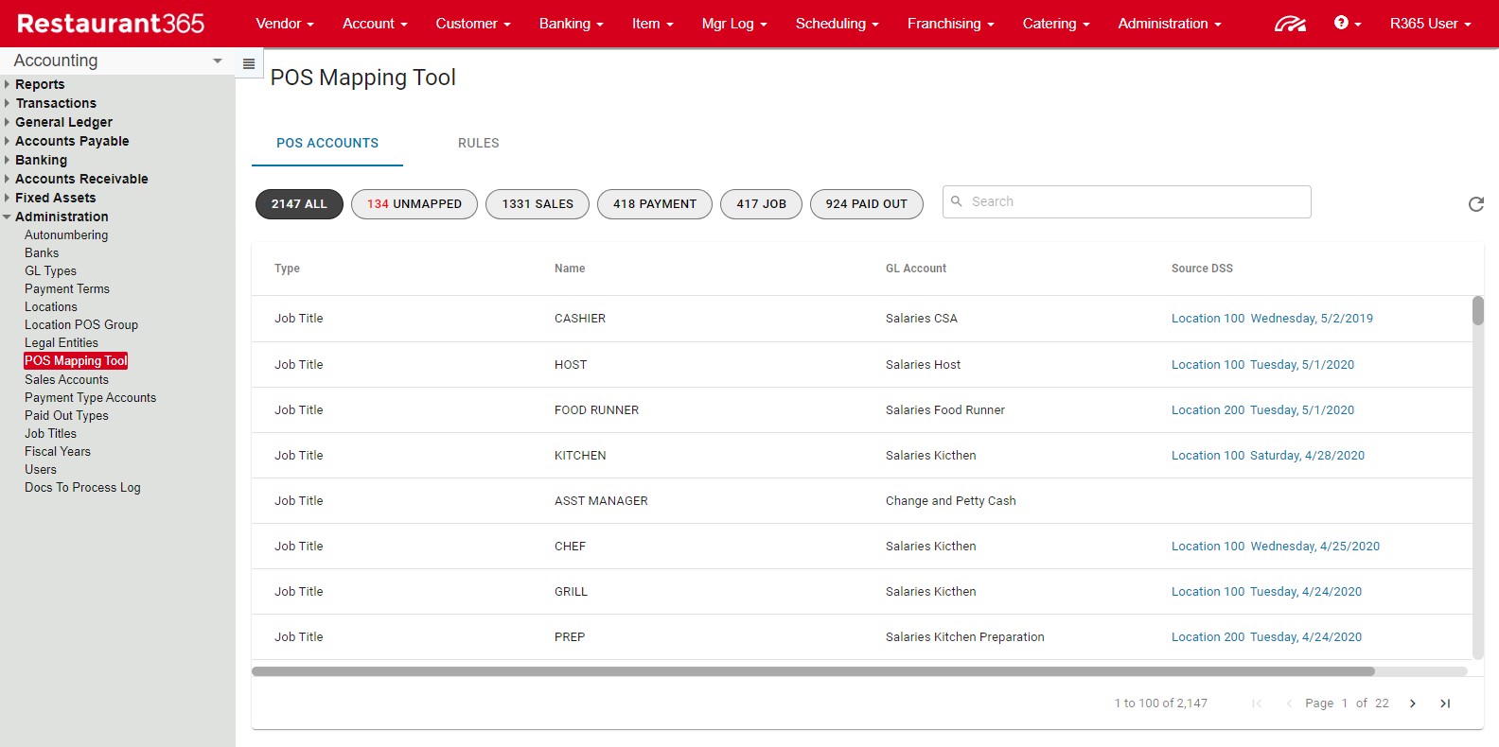
Task: Open Payment Type Accounts
Action: click(91, 398)
